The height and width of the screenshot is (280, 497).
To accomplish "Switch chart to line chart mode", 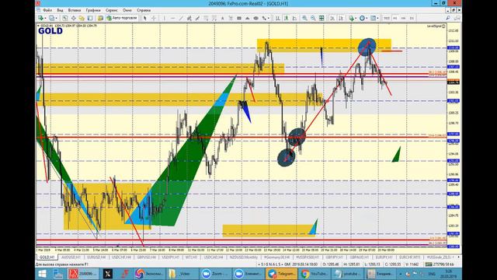I will 294,18.
